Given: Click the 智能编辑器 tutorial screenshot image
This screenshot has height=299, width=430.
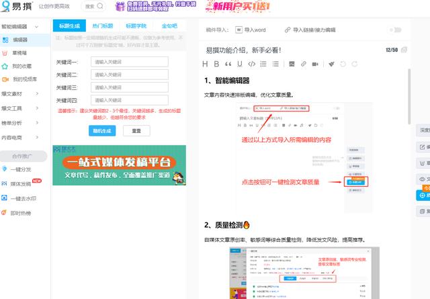Looking at the screenshot, I should point(304,157).
